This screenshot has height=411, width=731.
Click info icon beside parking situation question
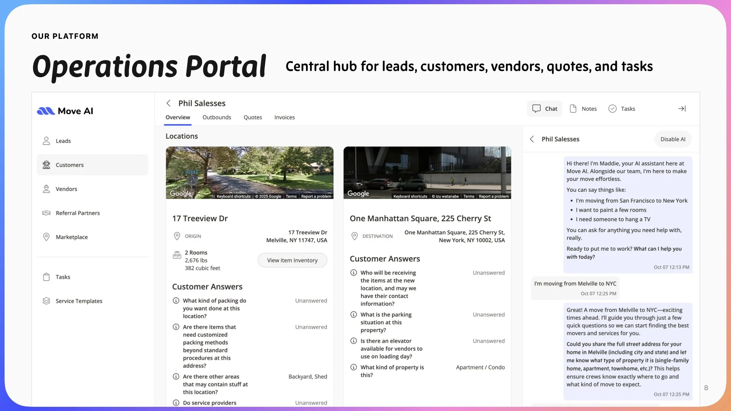click(354, 315)
